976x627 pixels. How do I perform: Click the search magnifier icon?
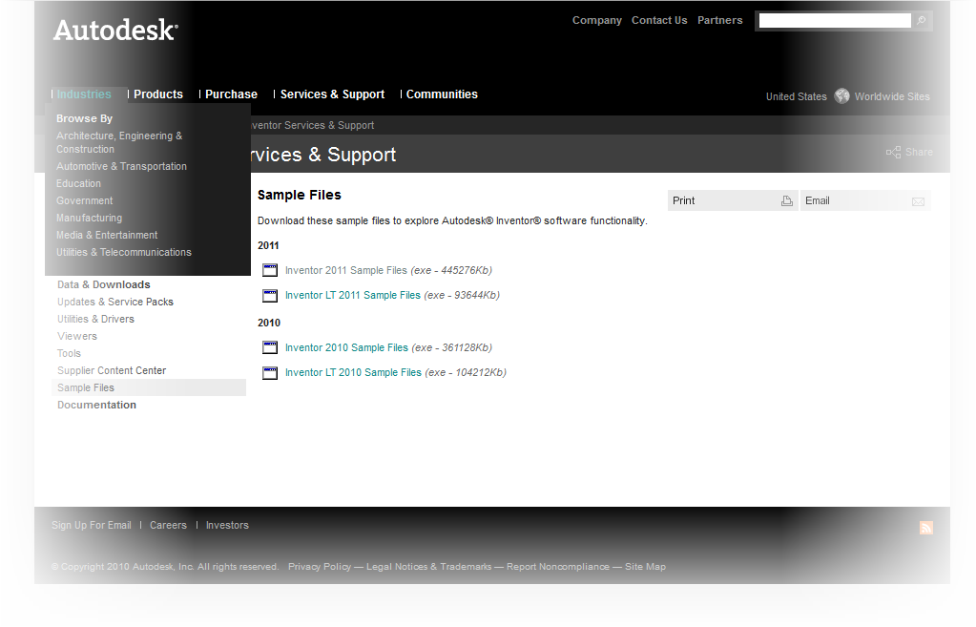[x=921, y=20]
